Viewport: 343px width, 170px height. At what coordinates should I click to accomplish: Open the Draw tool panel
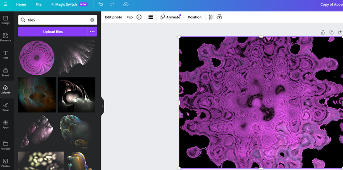pyautogui.click(x=5, y=107)
